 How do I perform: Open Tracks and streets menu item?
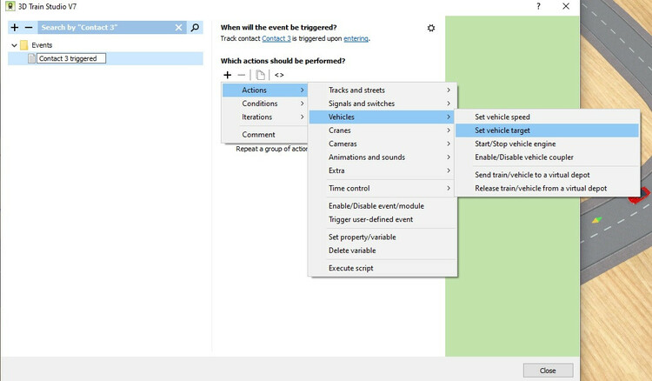point(383,90)
